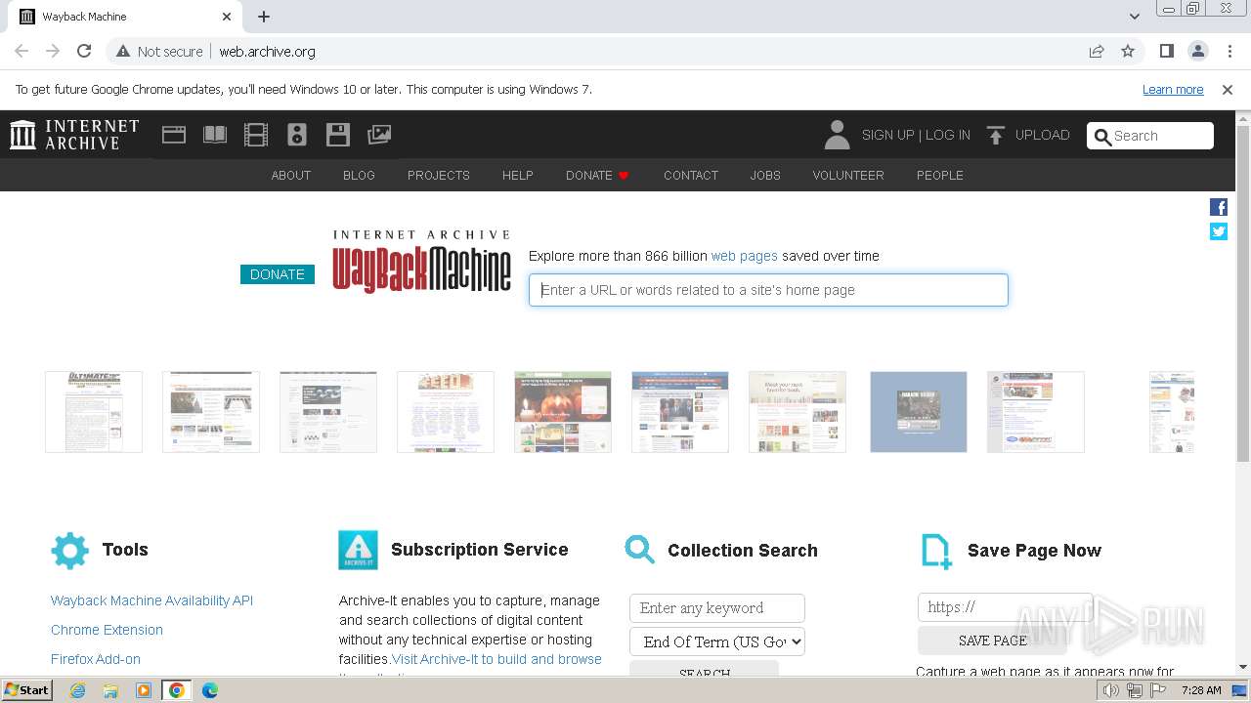
Task: Dismiss the Chrome update notification bar
Action: pos(1228,89)
